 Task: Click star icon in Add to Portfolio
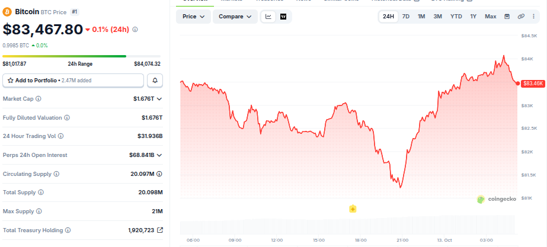(x=11, y=81)
